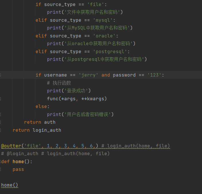The width and height of the screenshot is (202, 194).
Task: Click the underlined home() call at the bottom
Action: [9, 185]
